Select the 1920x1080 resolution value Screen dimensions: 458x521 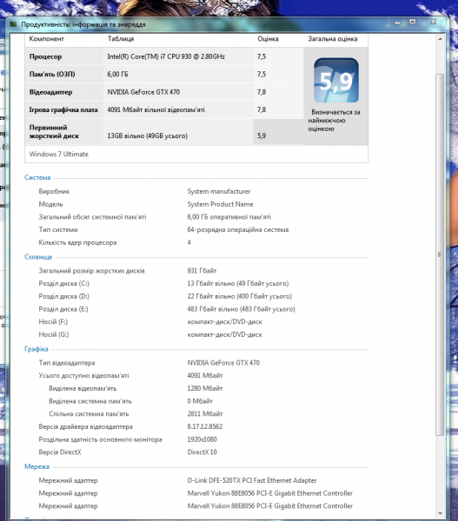[202, 439]
